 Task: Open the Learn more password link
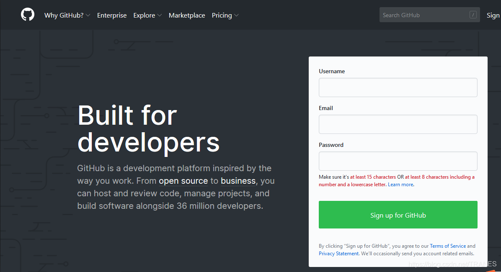pyautogui.click(x=400, y=185)
